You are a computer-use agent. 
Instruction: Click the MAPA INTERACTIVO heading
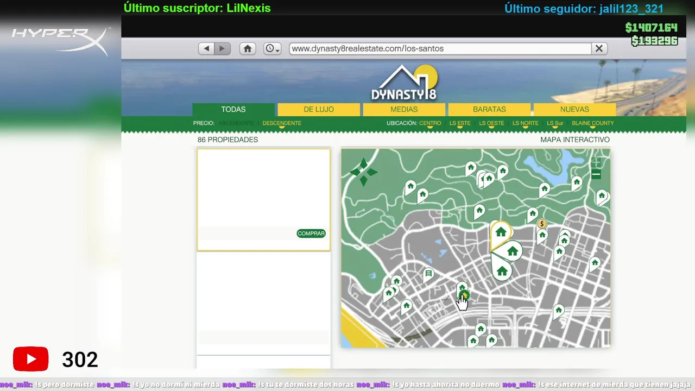(x=575, y=140)
